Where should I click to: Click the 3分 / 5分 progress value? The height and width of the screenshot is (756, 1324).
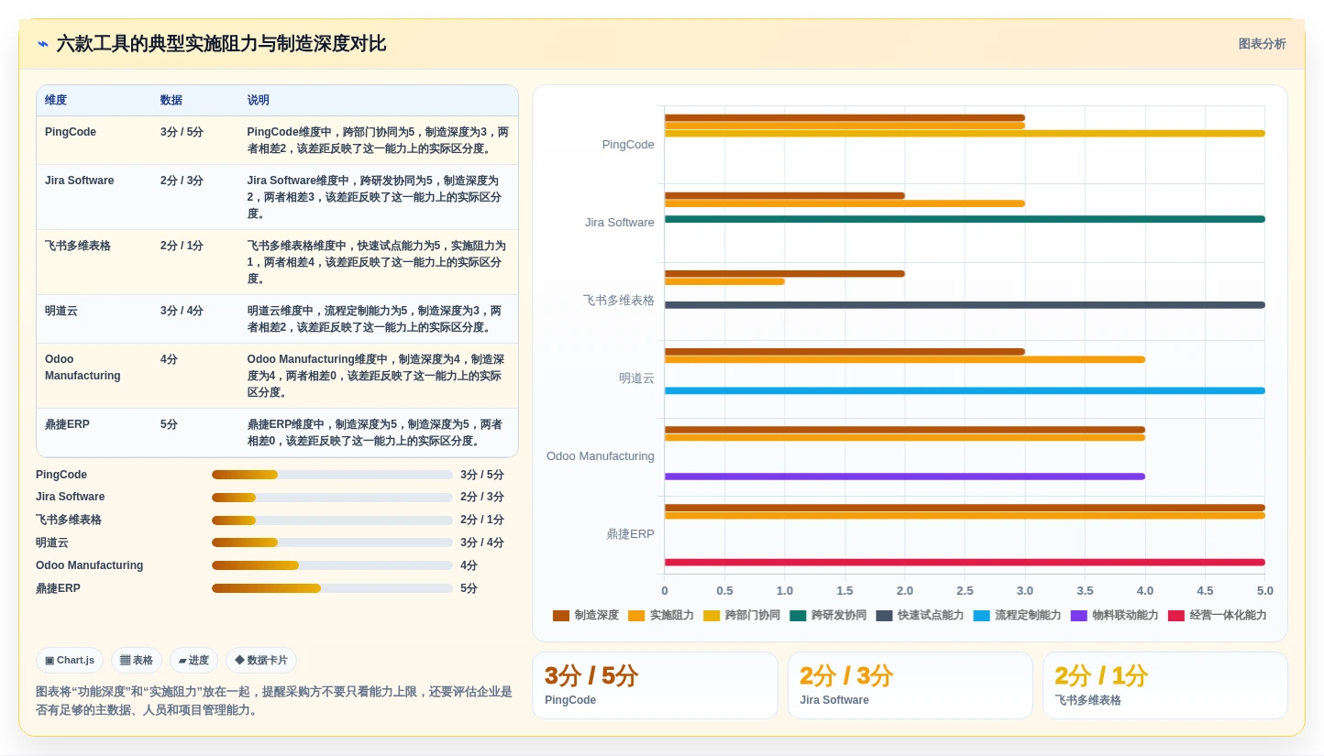click(x=482, y=475)
